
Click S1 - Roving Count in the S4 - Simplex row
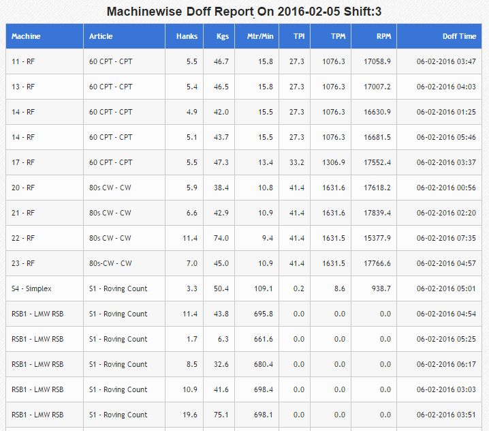click(x=119, y=288)
